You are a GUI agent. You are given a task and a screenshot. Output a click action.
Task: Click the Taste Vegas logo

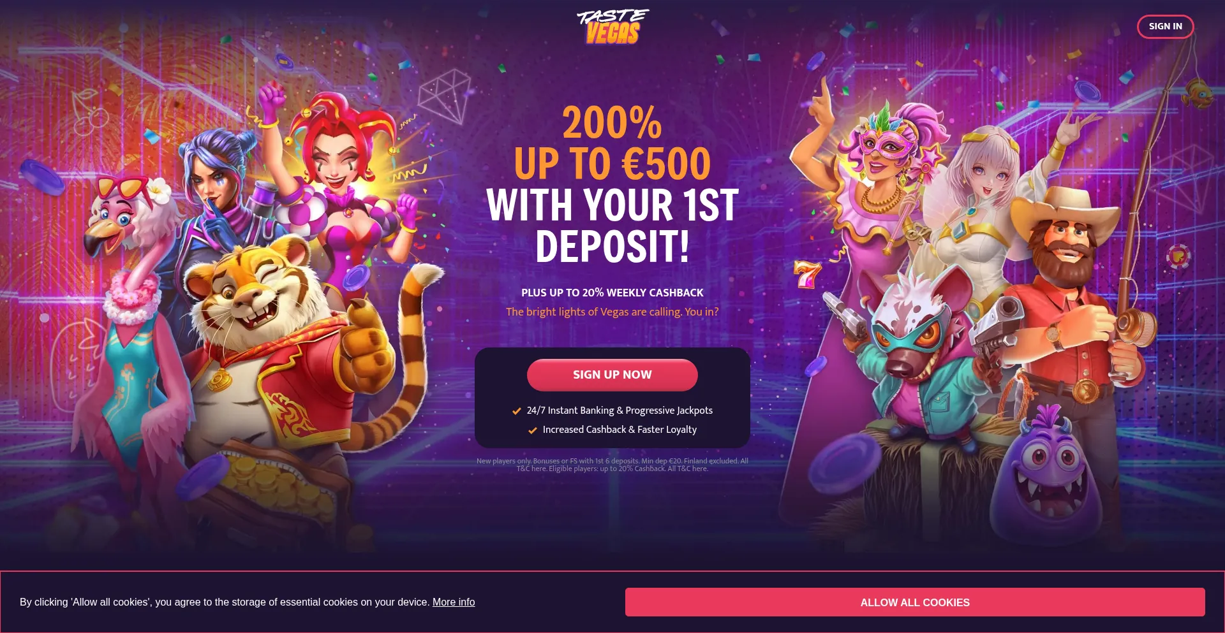point(612,27)
